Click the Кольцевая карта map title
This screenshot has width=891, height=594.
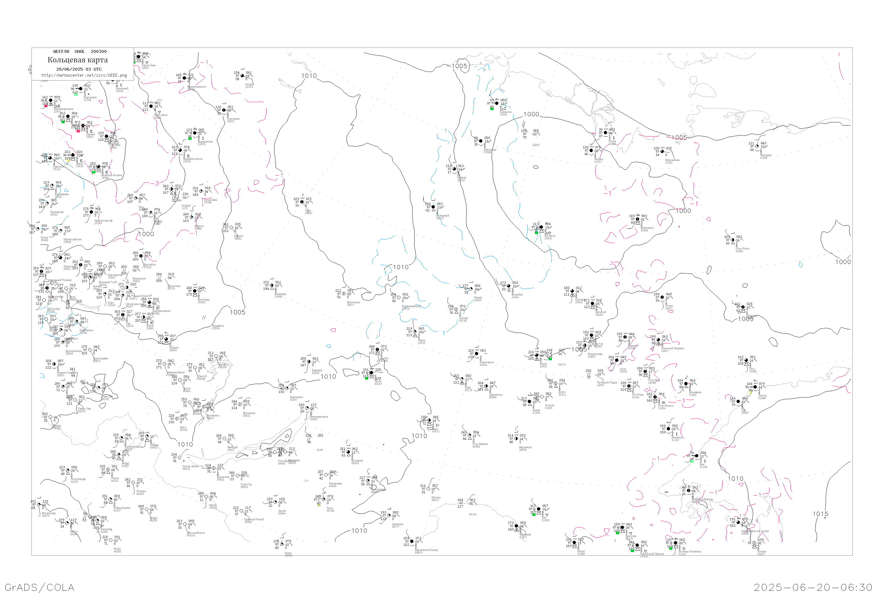[78, 60]
